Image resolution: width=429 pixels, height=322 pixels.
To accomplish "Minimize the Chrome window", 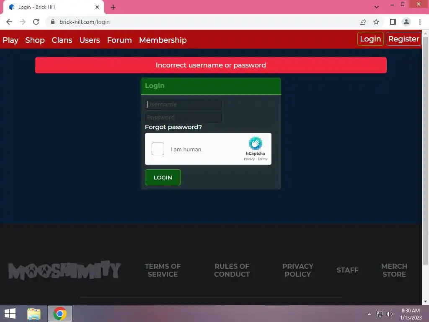I will pyautogui.click(x=392, y=4).
